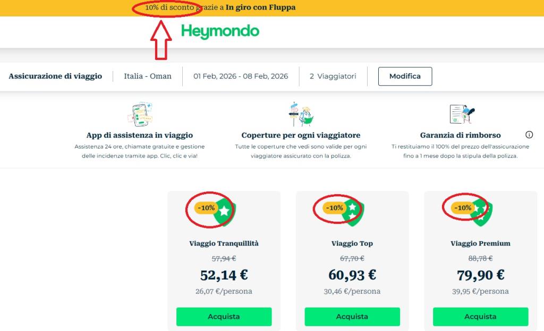Buy the Viaggio Top plan via Acquista
Image resolution: width=544 pixels, height=331 pixels.
[352, 316]
